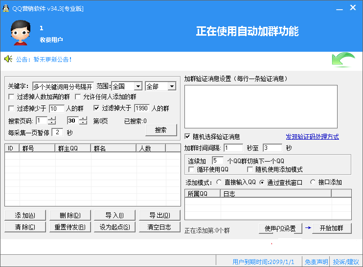The width and height of the screenshot is (363, 267).
Task: Click the 清空日志 button
Action: [x=159, y=227]
